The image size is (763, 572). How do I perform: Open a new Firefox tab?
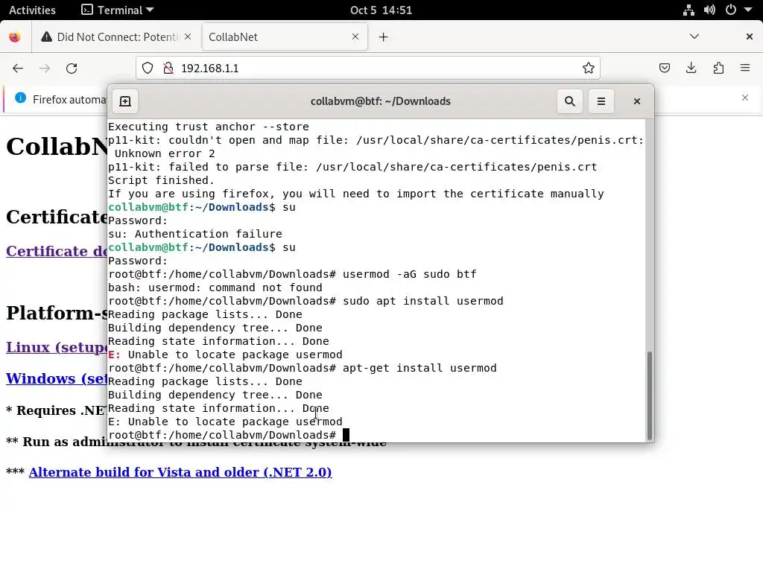[x=384, y=37]
